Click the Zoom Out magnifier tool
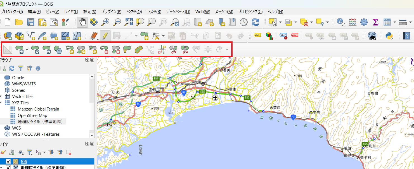This screenshot has width=414, height=169. click(x=117, y=22)
